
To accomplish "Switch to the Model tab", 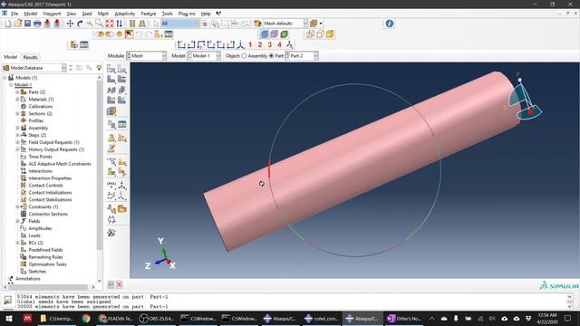I will [10, 57].
